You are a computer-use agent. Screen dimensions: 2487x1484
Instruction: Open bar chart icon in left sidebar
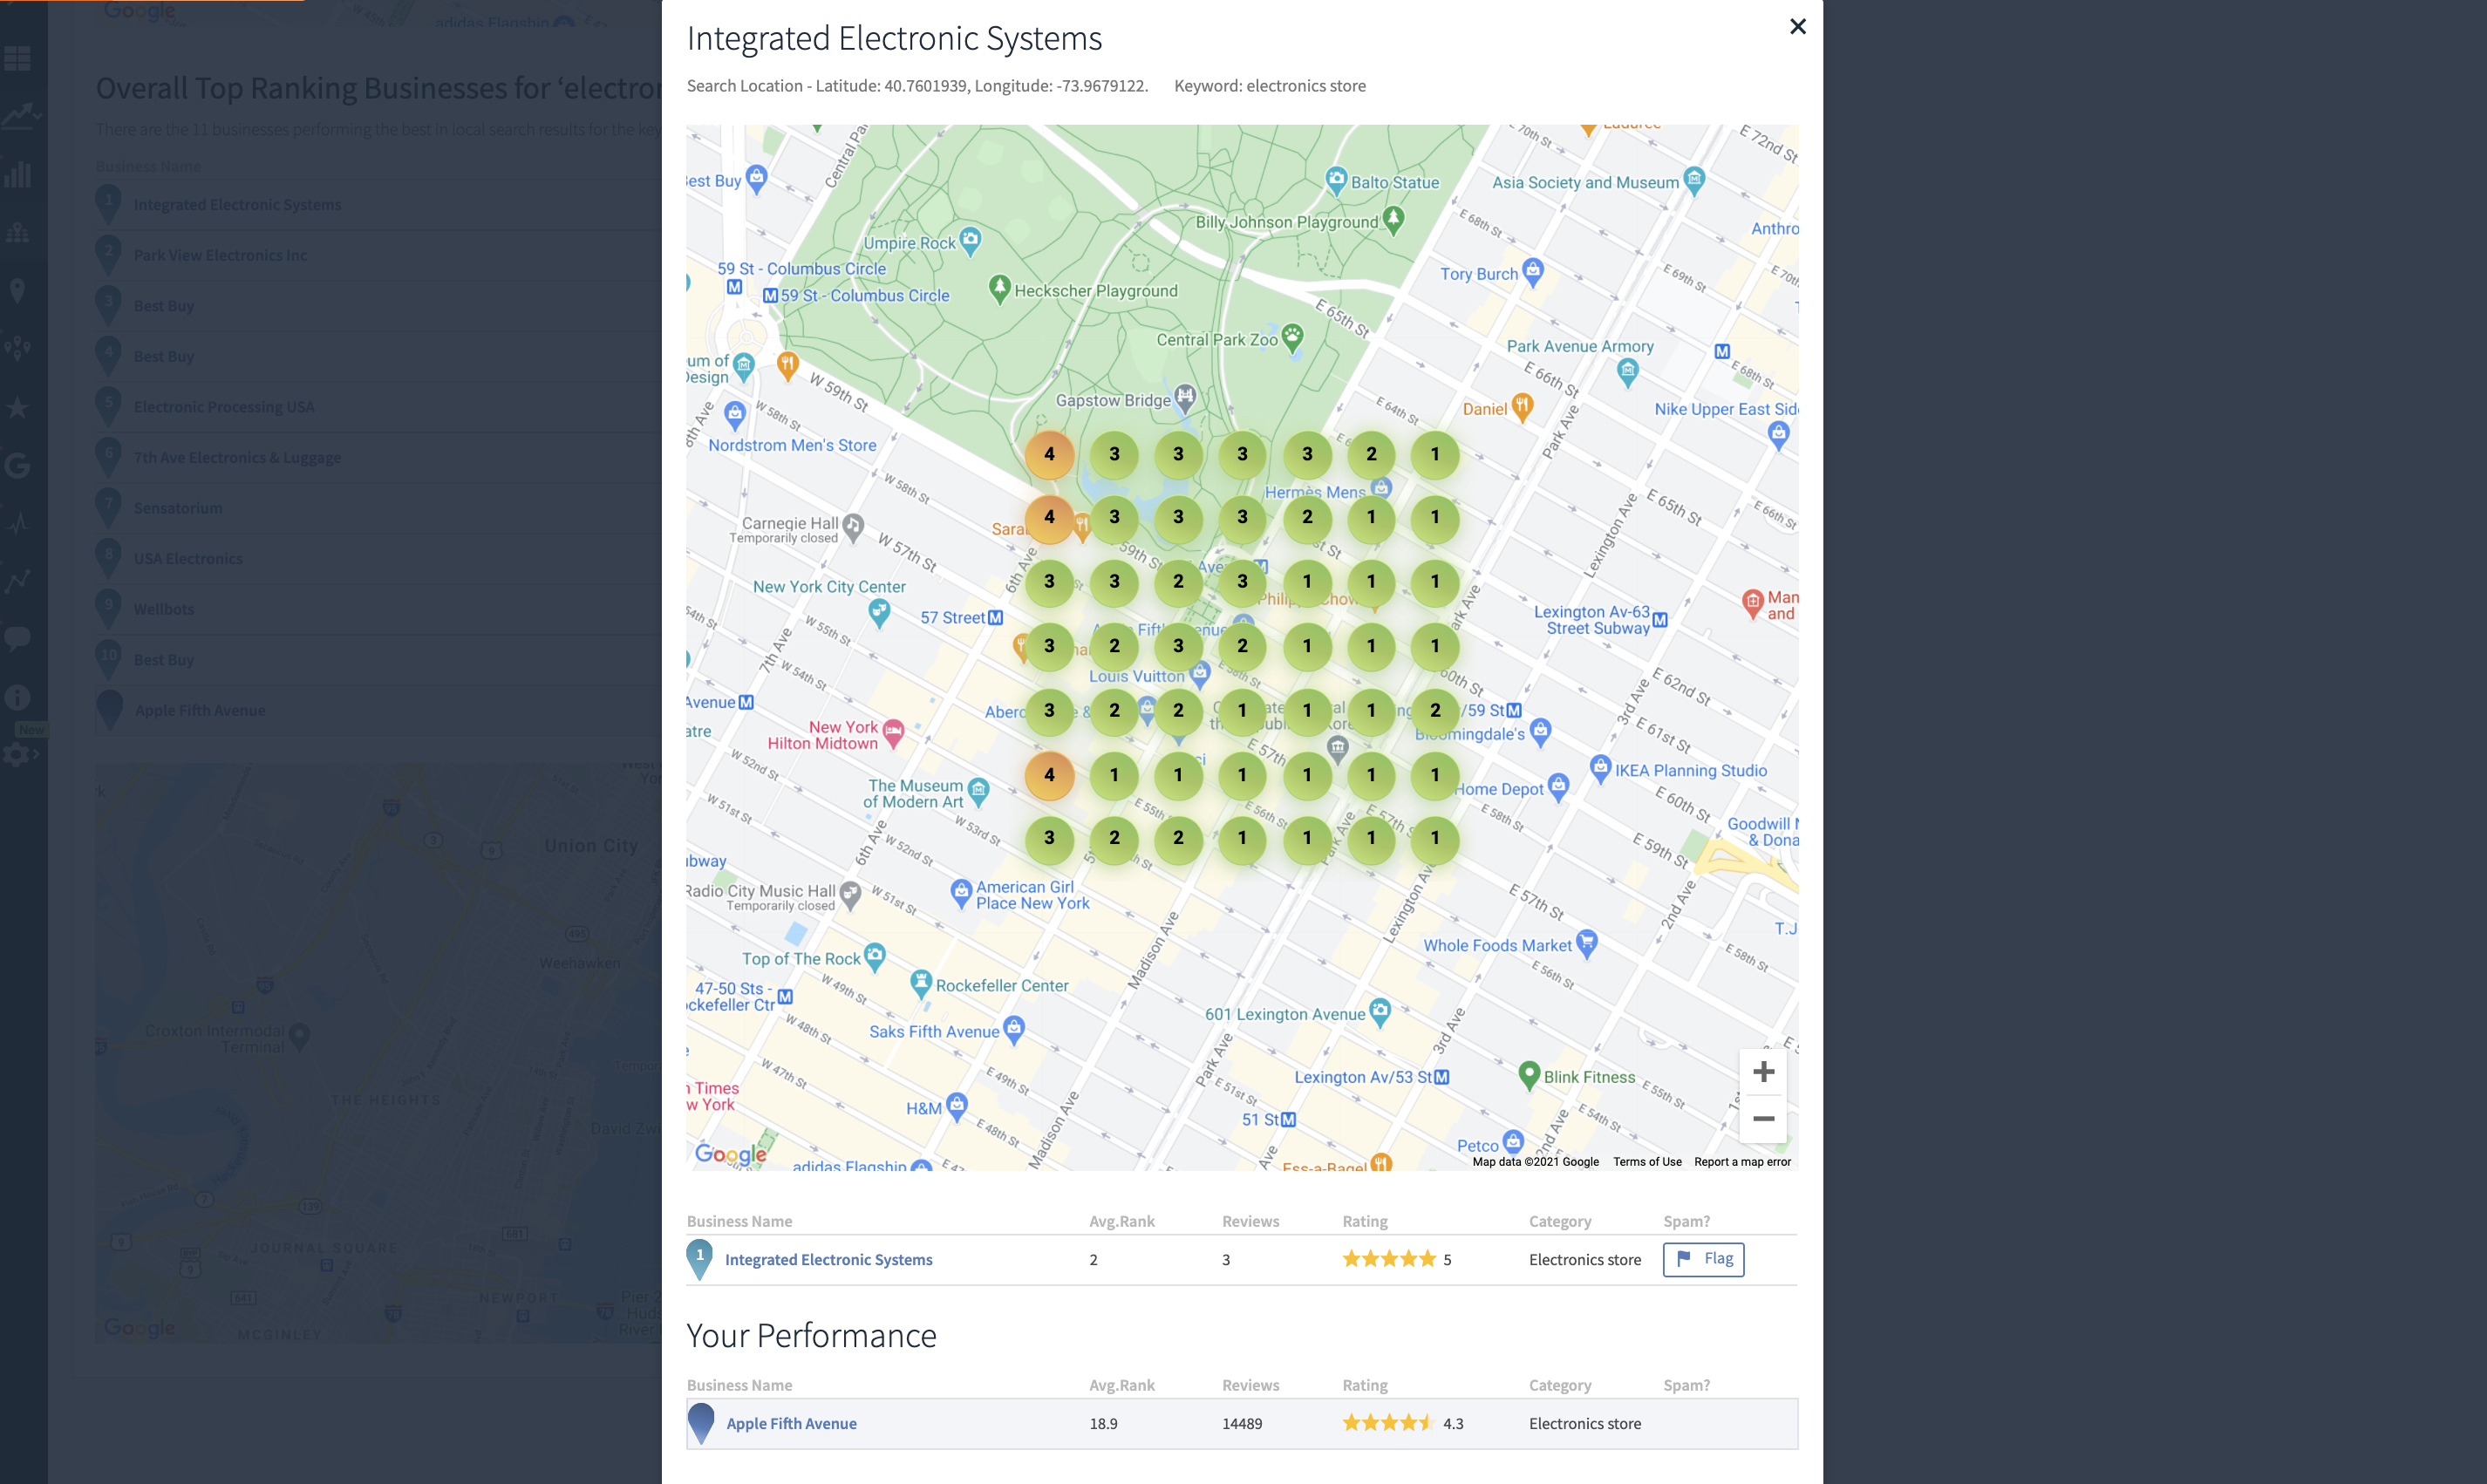click(17, 174)
